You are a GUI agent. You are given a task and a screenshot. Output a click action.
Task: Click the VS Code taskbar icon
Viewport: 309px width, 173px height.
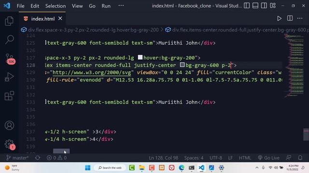pos(201,168)
